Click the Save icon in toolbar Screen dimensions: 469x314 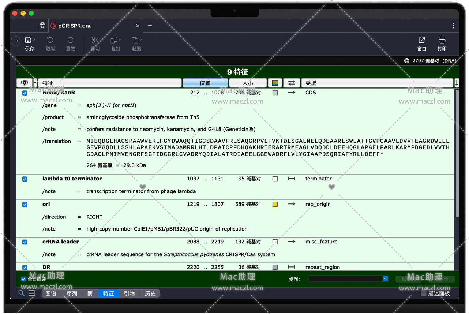pos(28,40)
